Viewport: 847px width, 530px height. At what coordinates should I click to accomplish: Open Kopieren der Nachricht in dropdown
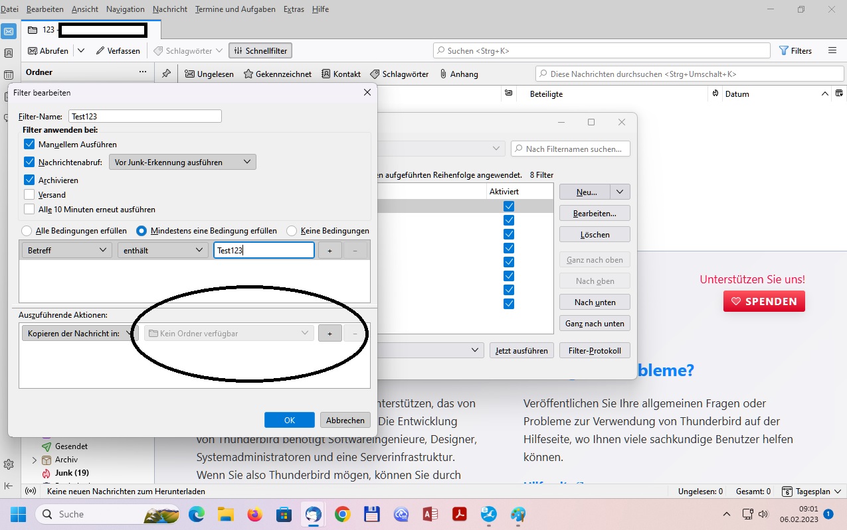(79, 333)
